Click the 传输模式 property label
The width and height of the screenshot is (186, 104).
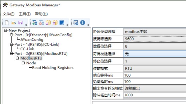[x=100, y=68]
